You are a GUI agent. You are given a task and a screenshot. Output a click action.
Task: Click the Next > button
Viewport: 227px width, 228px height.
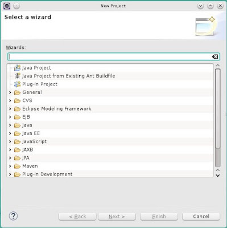(117, 217)
